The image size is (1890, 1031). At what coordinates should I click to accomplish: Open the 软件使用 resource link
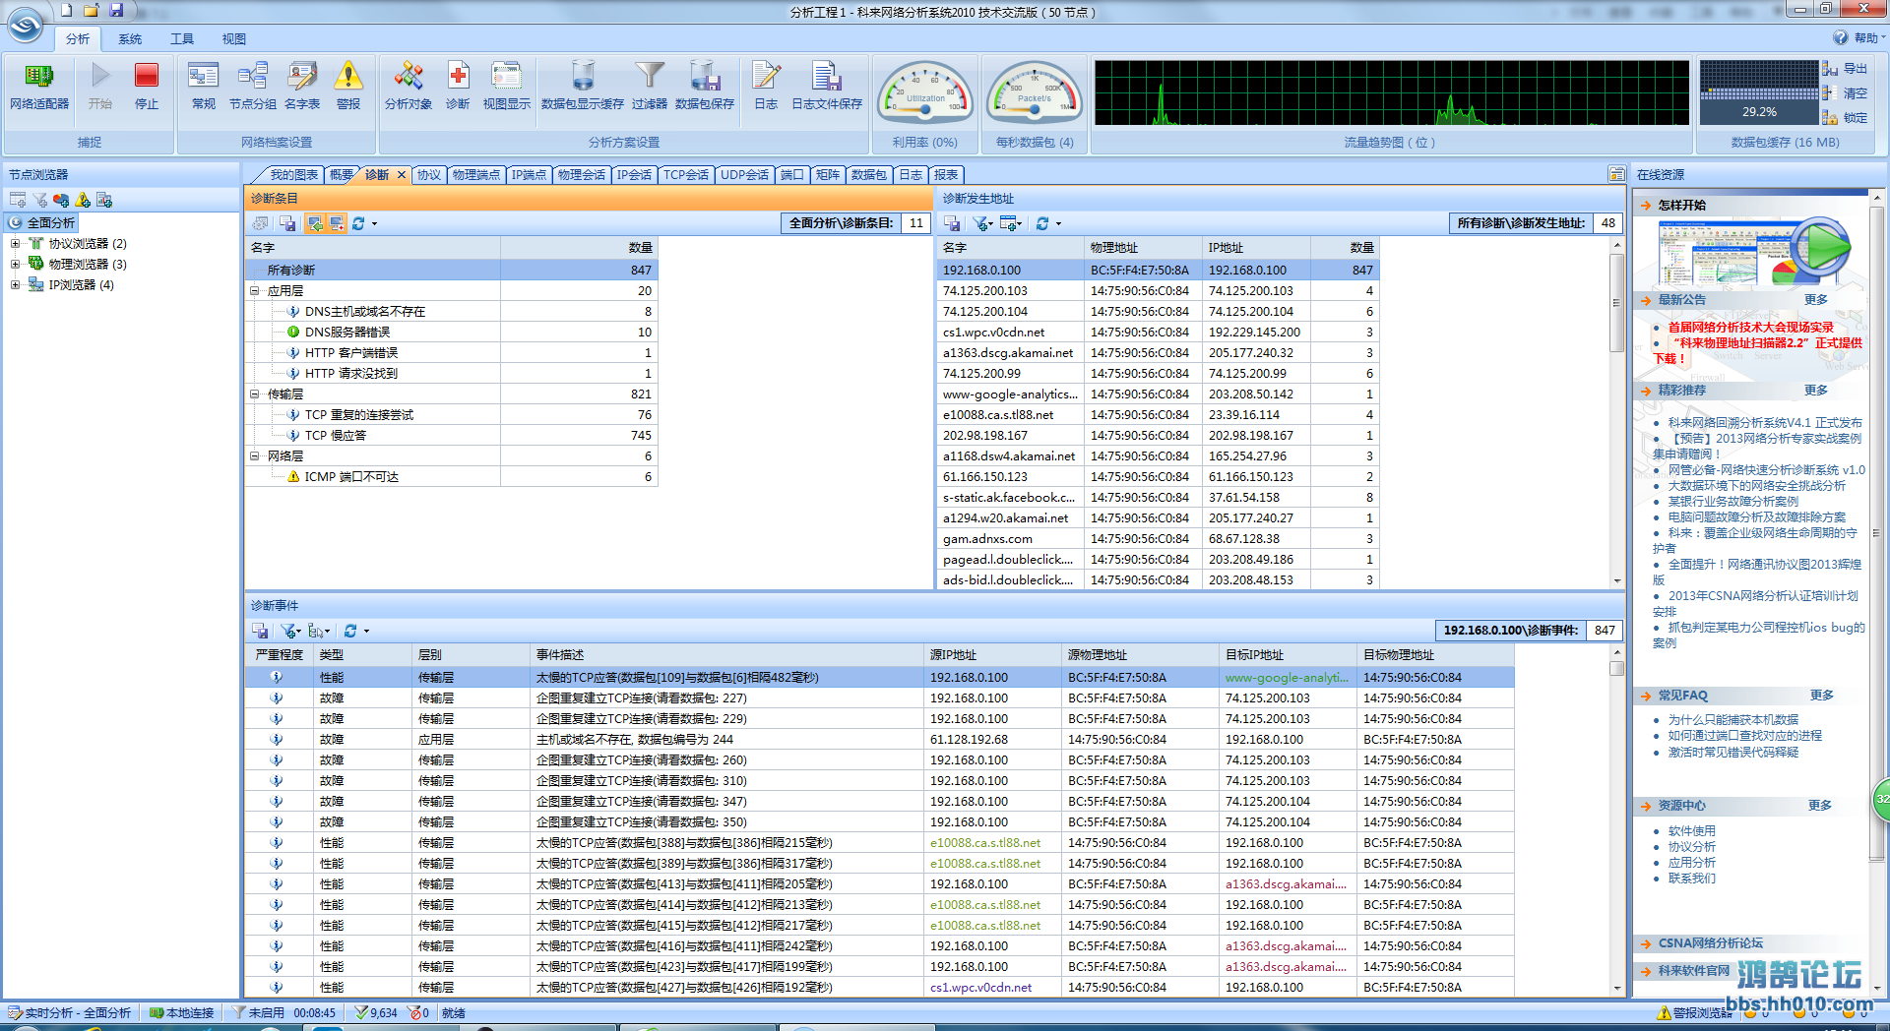(x=1691, y=831)
